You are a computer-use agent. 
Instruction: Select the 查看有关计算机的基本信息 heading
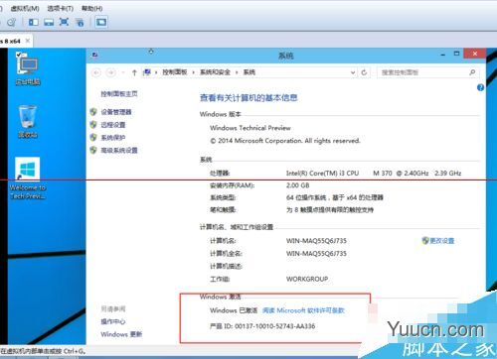248,98
